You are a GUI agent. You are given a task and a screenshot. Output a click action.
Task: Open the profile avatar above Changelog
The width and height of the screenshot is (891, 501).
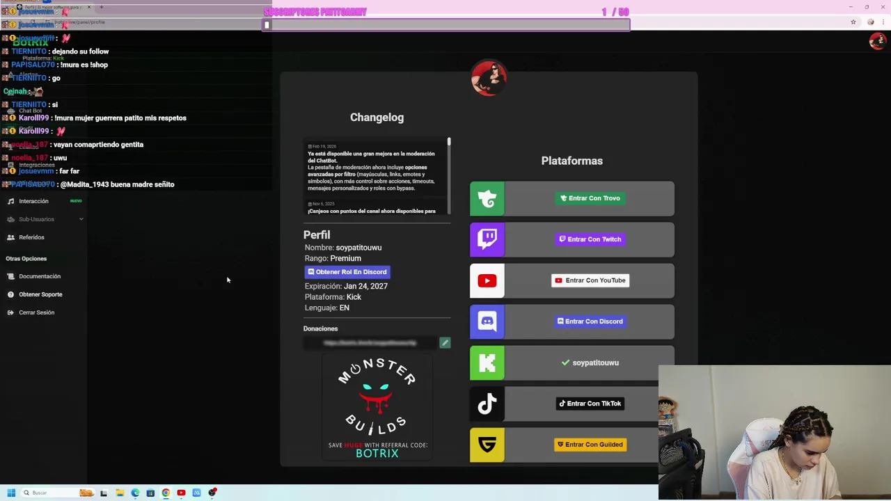(489, 78)
